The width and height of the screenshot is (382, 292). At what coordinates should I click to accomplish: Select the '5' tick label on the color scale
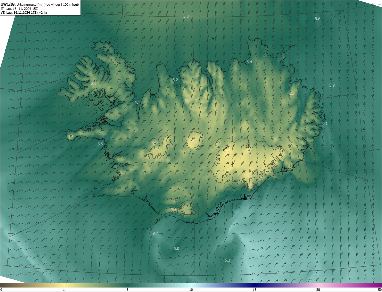(127, 290)
